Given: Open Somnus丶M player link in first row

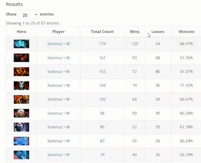Looking at the screenshot, I should [59, 44].
